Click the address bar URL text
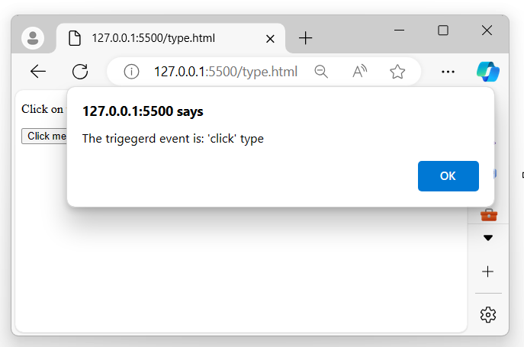The height and width of the screenshot is (347, 524). pos(225,72)
